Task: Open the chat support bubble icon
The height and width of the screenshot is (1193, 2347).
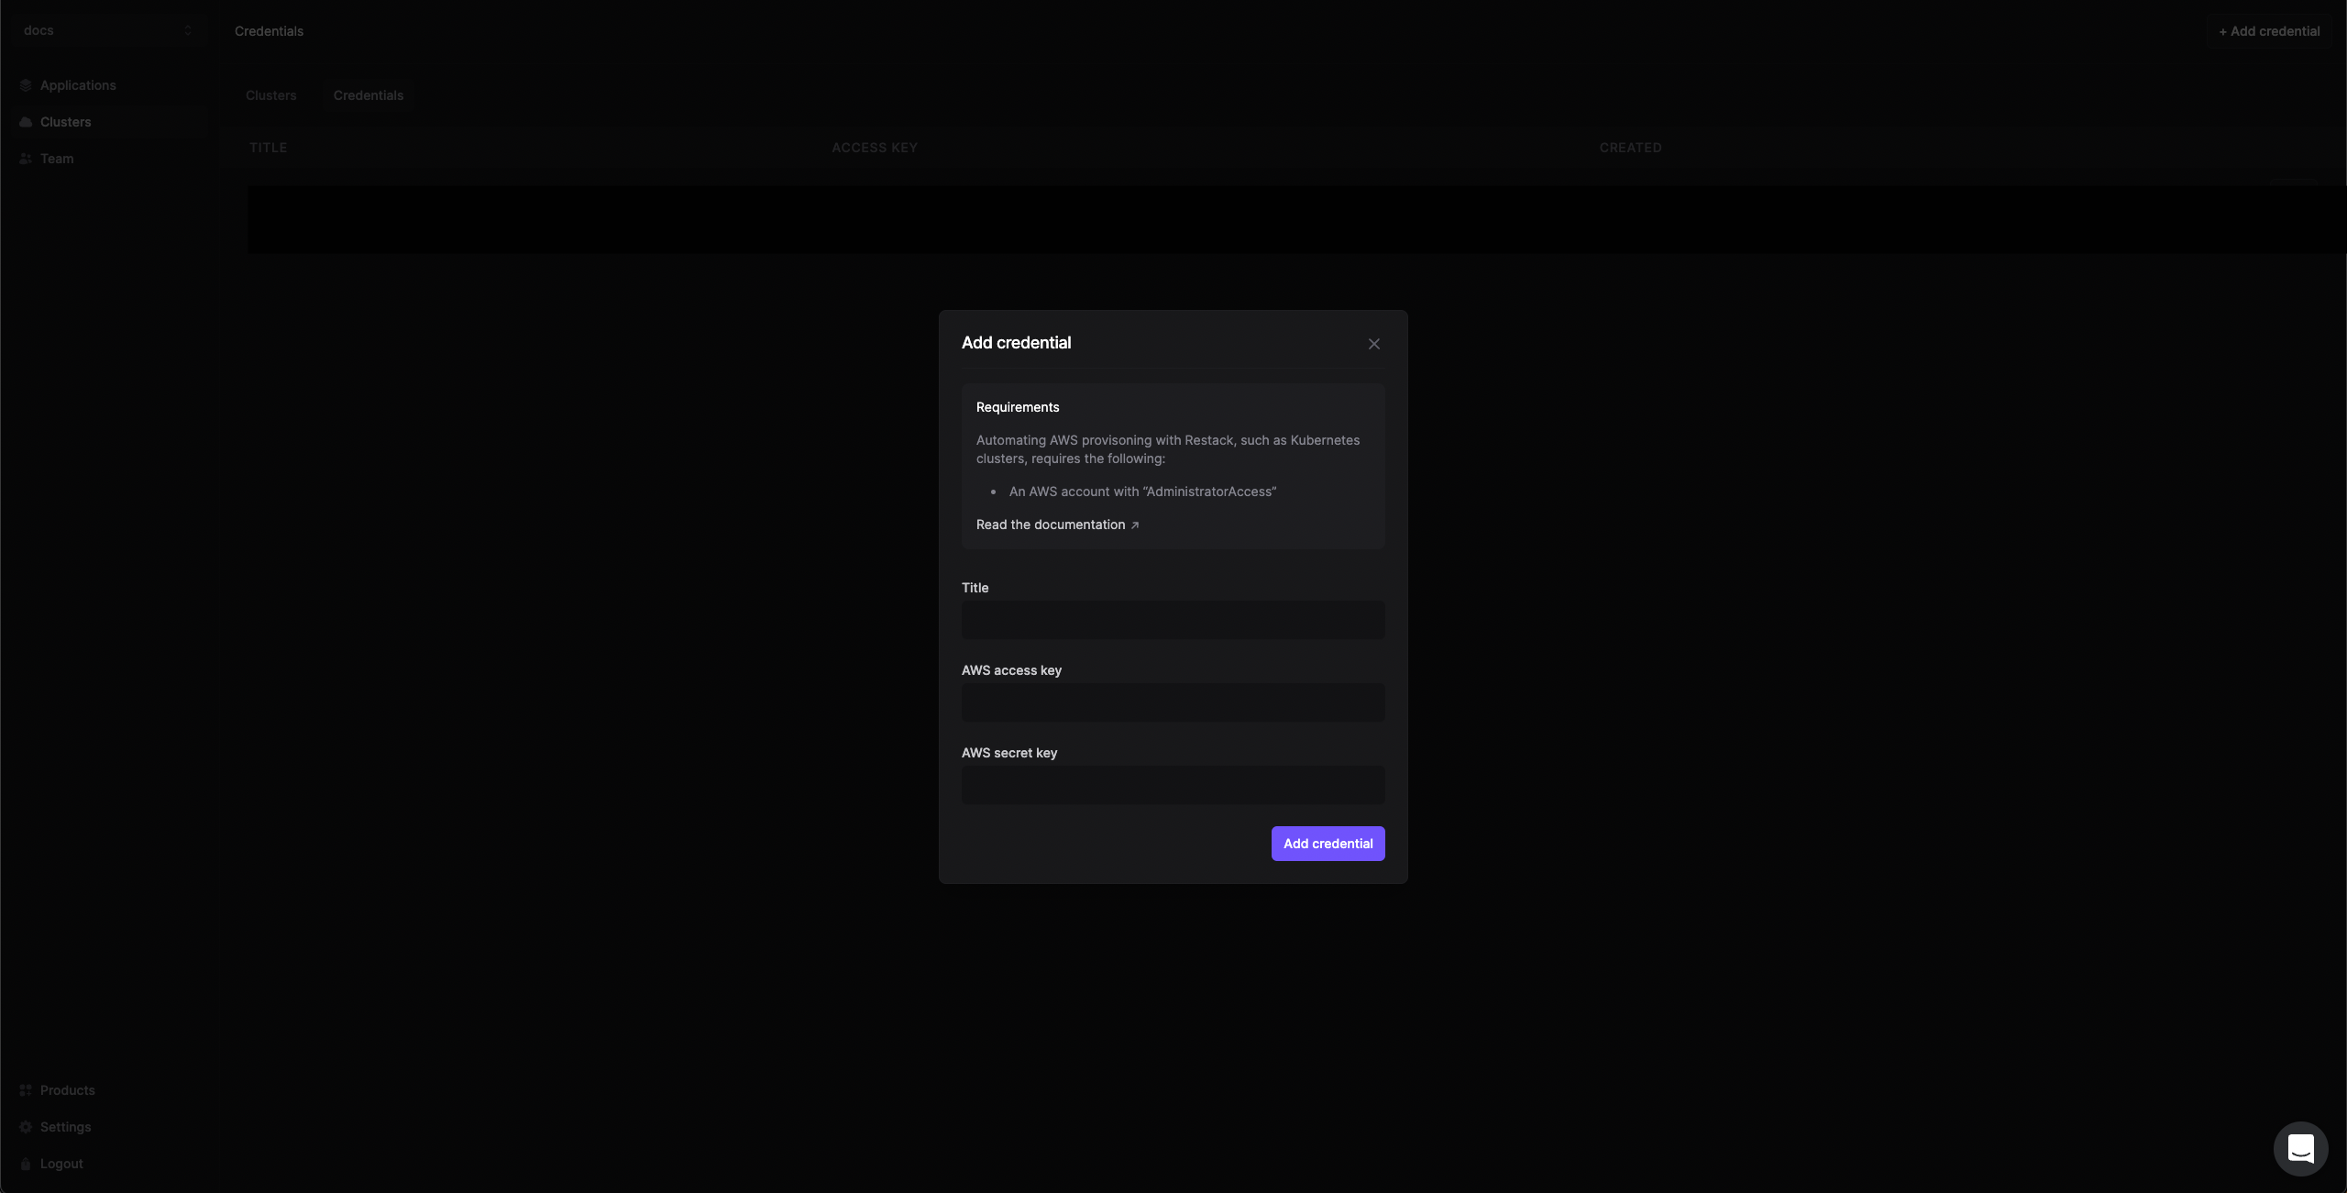Action: coord(2300,1148)
